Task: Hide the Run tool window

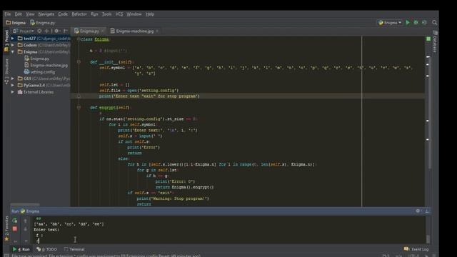Action: click(427, 211)
